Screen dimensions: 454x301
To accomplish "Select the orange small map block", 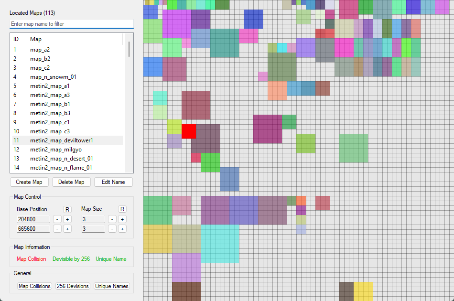I will click(x=301, y=201).
